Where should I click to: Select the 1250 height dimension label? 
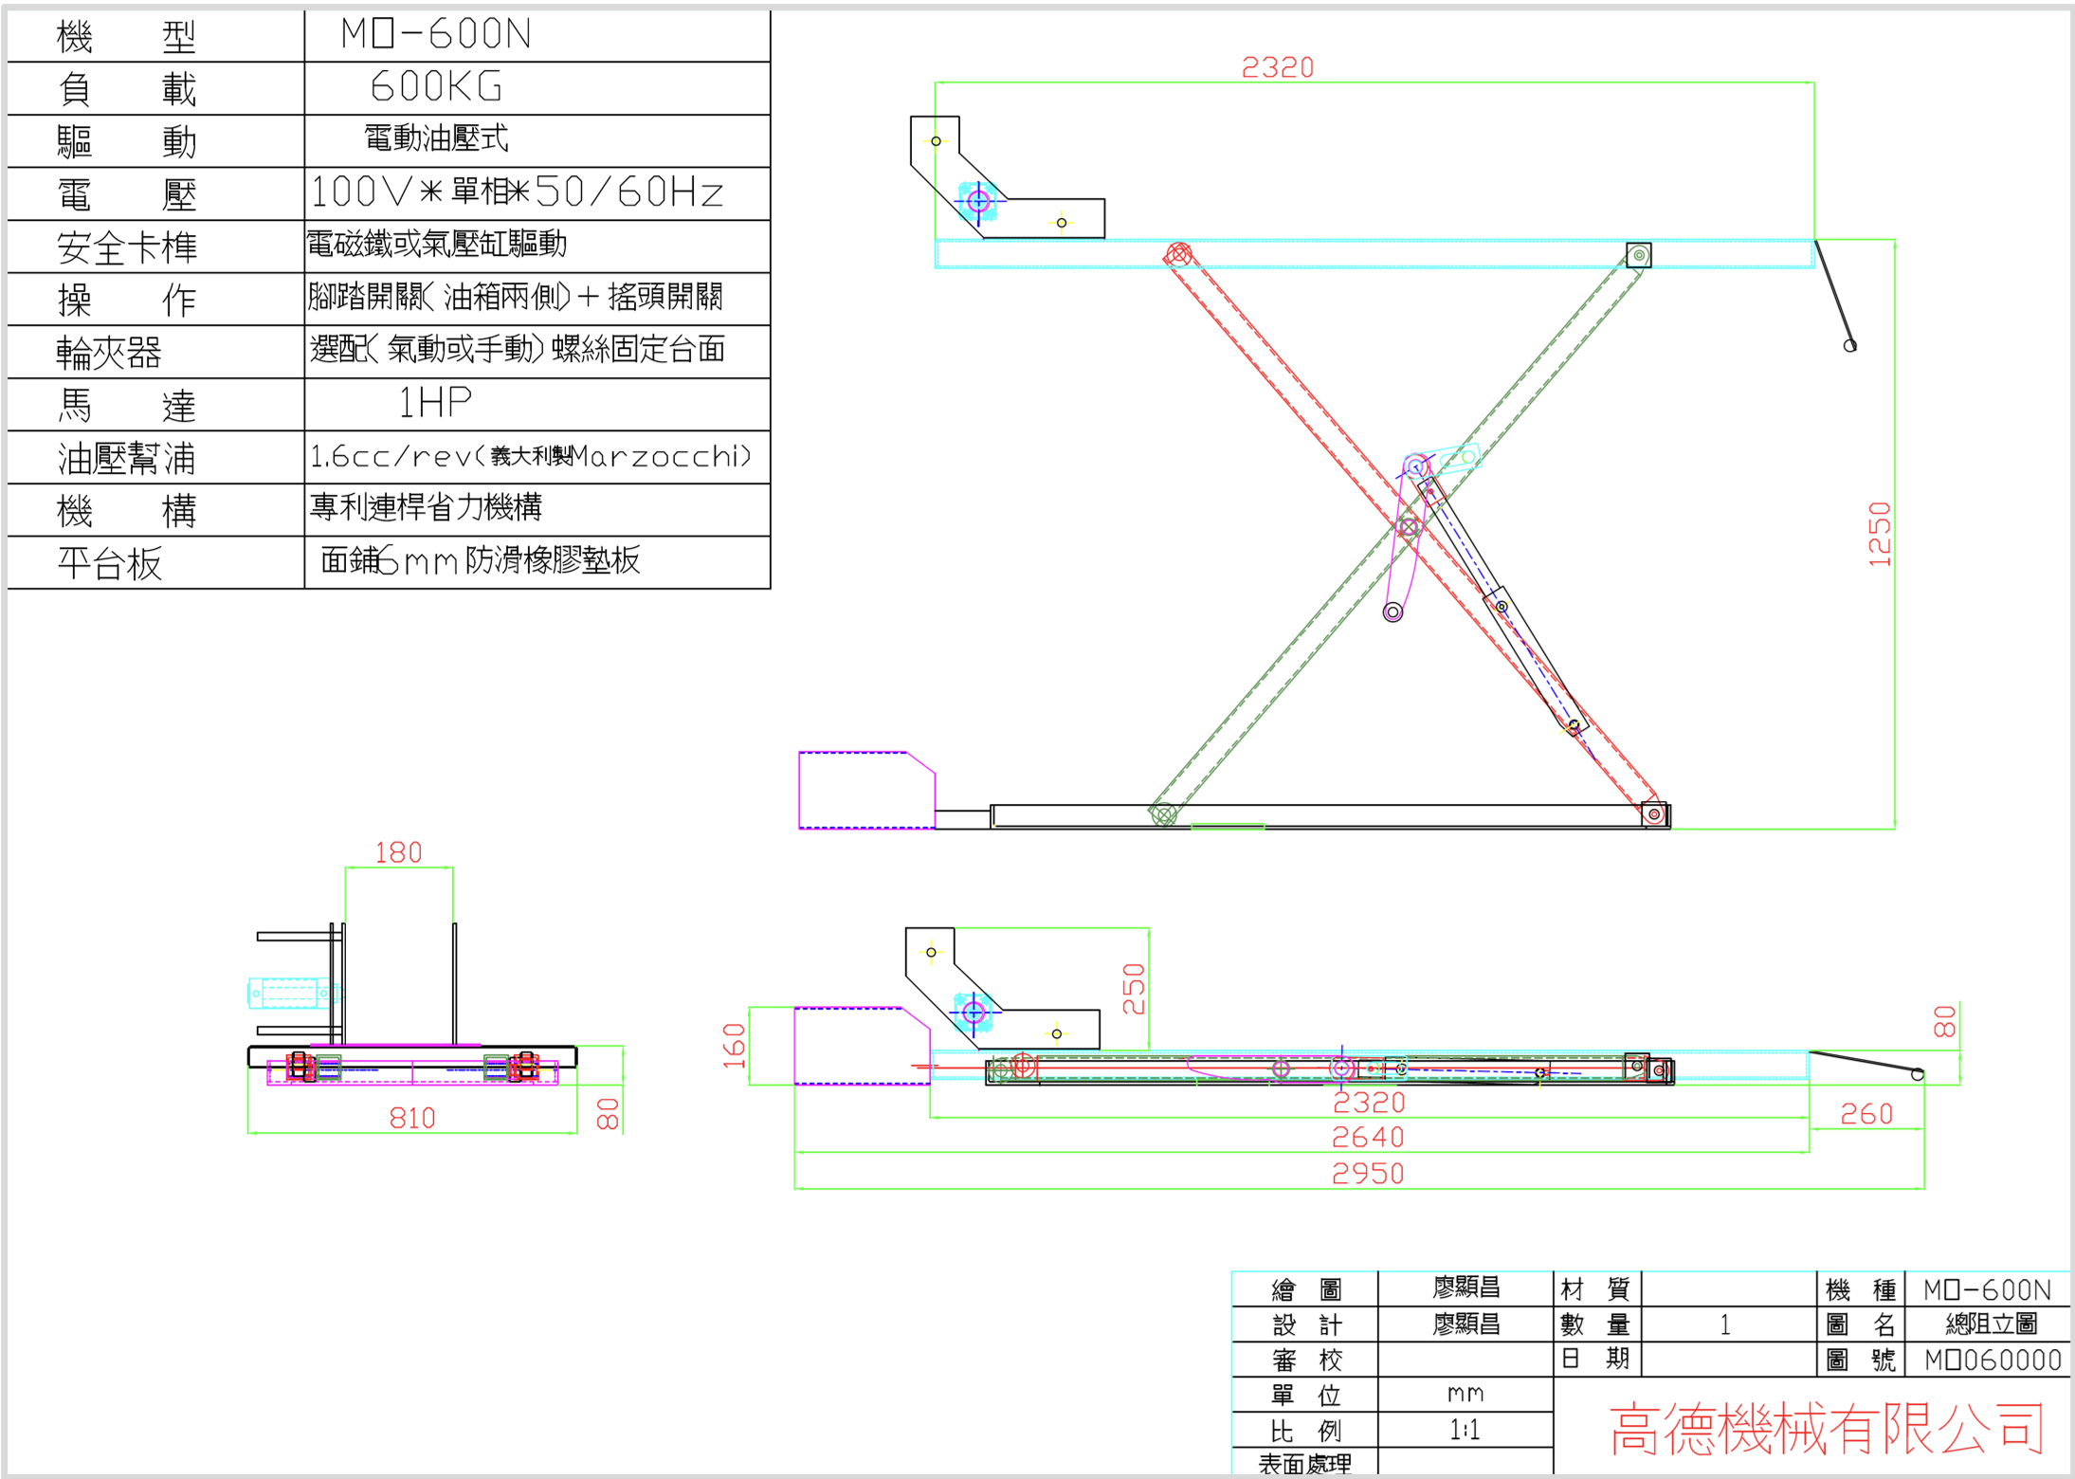click(1879, 534)
